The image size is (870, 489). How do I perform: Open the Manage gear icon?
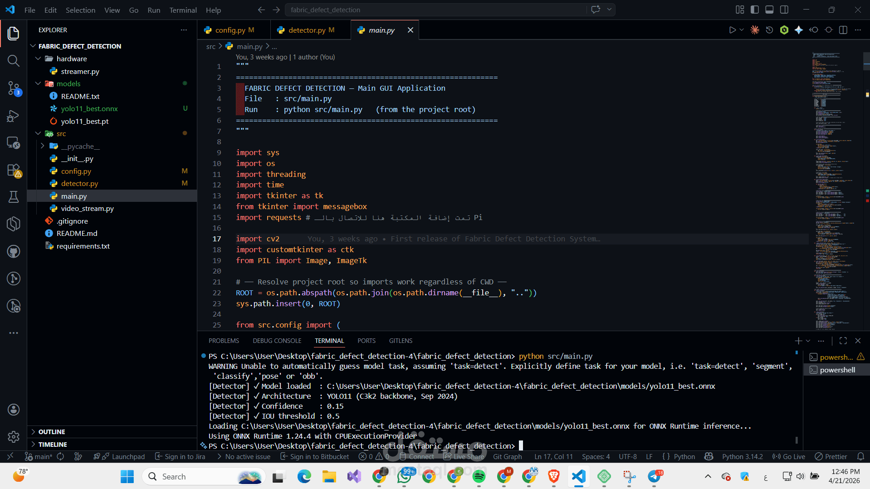(13, 436)
